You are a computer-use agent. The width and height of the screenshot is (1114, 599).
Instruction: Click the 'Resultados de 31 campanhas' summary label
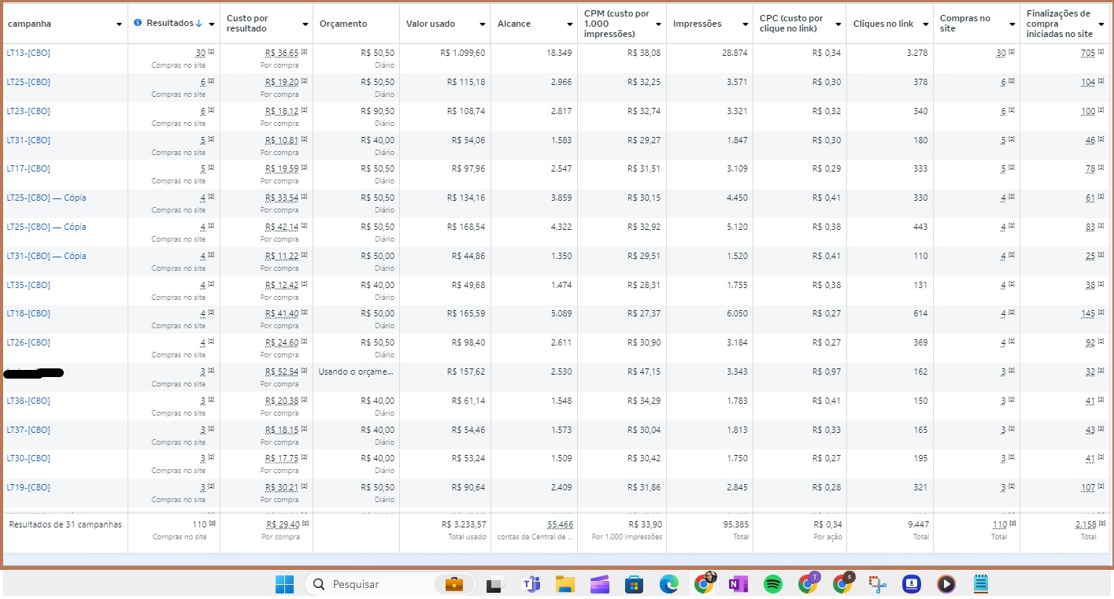65,524
